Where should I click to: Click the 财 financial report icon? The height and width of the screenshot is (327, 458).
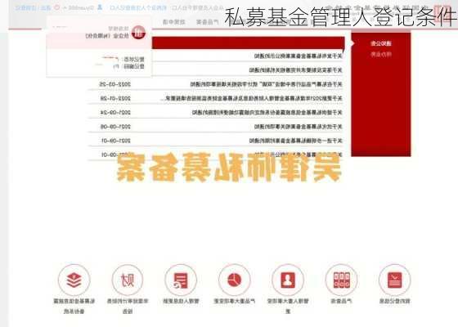point(128,280)
